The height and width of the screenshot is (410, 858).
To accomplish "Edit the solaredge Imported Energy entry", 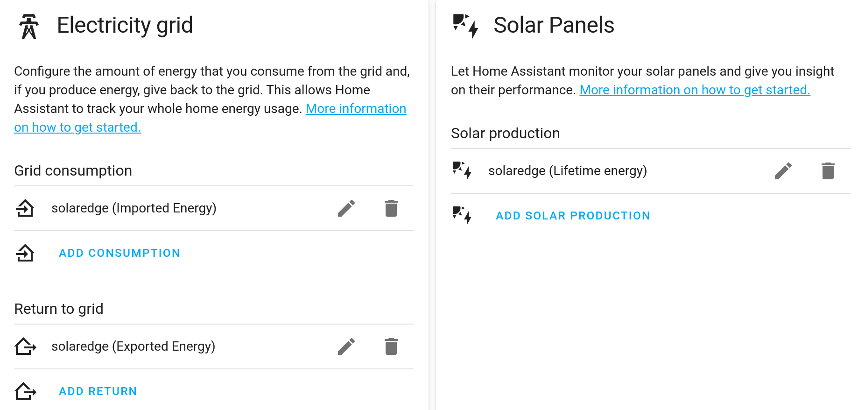I will 346,208.
